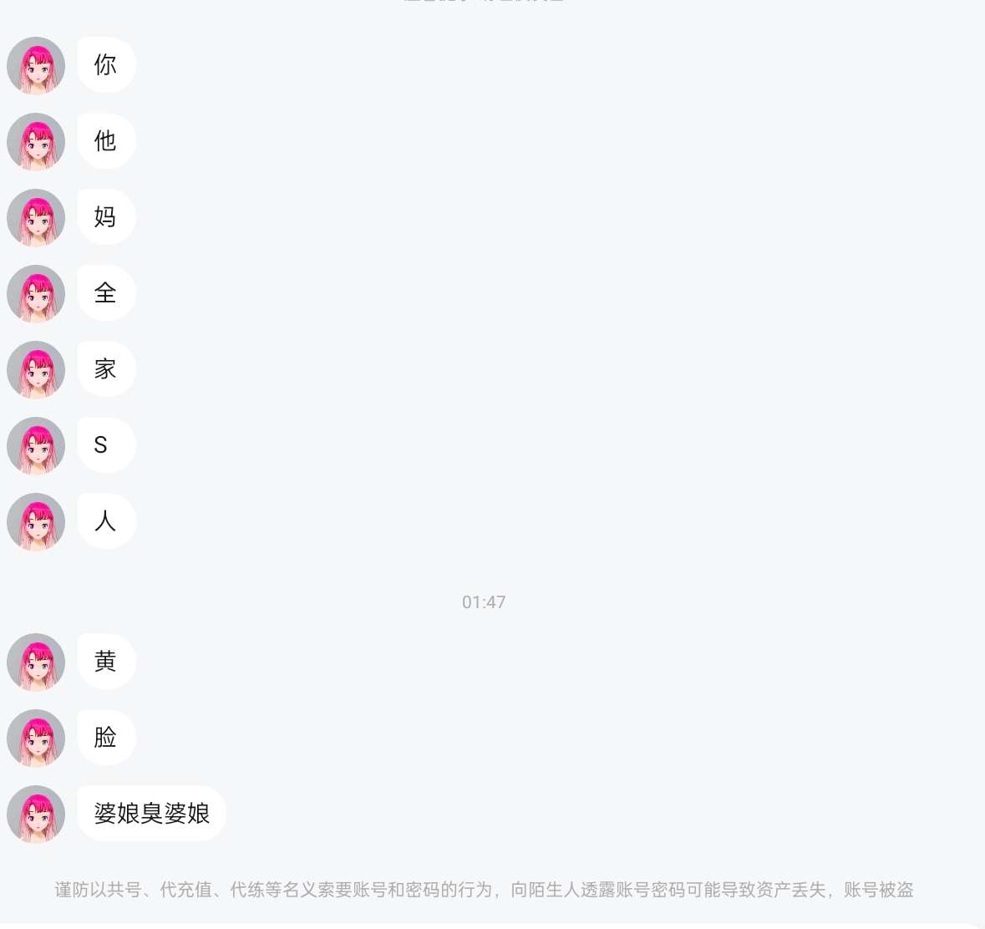Open sender avatar beside message 你

click(x=36, y=65)
